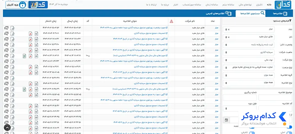Open attachments of portfolio report ending ۱۴۰۴/۰۷/۳۰
The height and width of the screenshot is (134, 295).
13,61
